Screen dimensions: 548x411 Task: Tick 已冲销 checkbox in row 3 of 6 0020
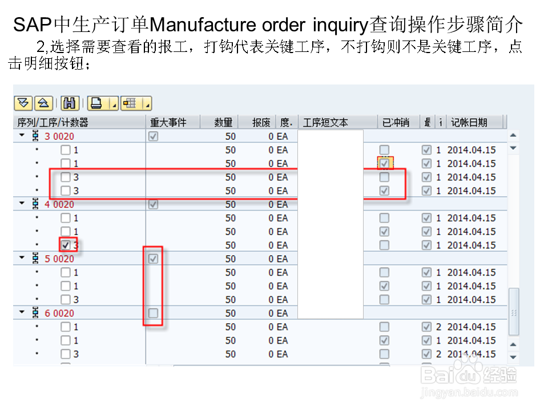pyautogui.click(x=384, y=354)
